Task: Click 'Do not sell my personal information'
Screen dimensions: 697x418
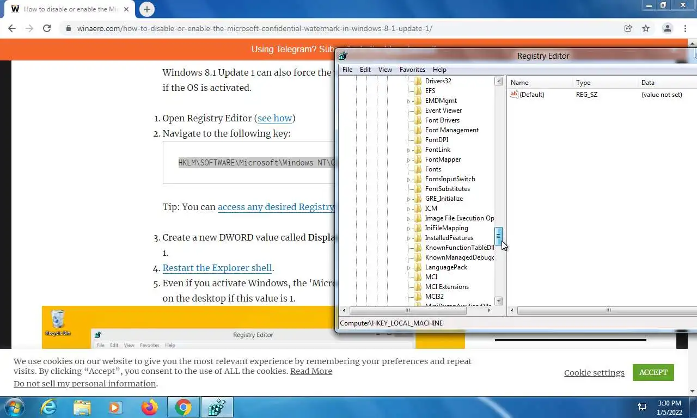Action: (85, 384)
